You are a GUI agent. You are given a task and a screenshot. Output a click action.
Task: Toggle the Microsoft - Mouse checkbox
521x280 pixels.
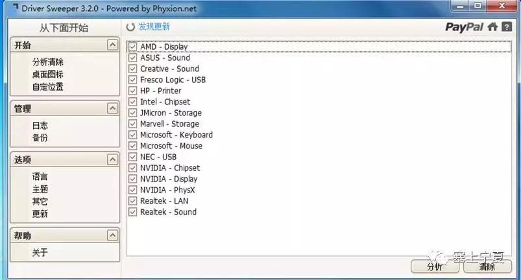132,146
